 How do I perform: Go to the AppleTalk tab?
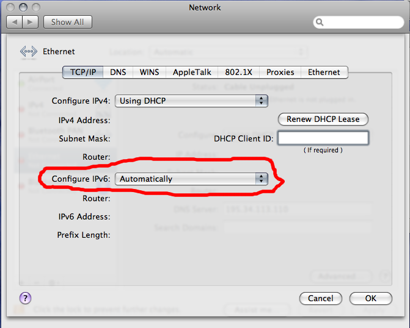click(192, 72)
